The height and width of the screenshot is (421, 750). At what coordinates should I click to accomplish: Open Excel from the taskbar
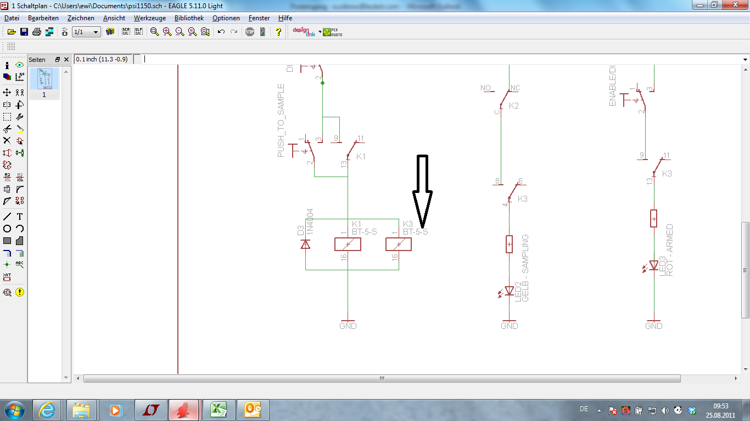pos(219,409)
